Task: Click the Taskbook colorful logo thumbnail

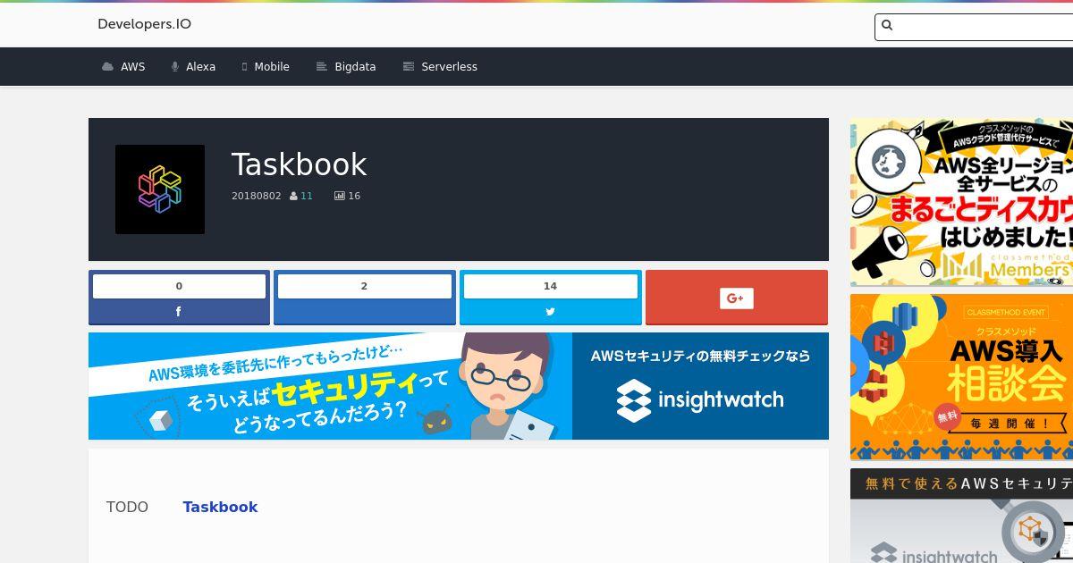Action: point(160,189)
